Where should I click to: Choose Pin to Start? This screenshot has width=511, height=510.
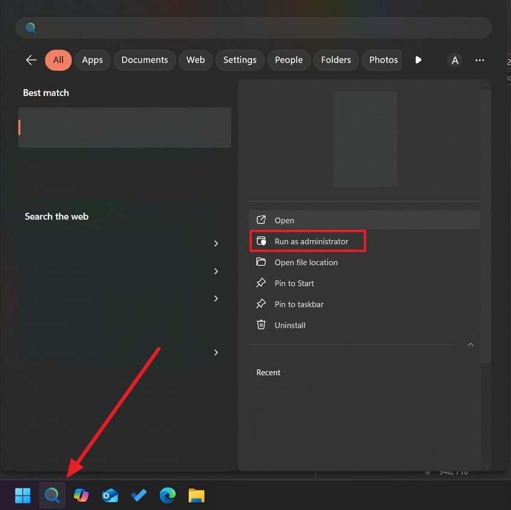[364, 283]
